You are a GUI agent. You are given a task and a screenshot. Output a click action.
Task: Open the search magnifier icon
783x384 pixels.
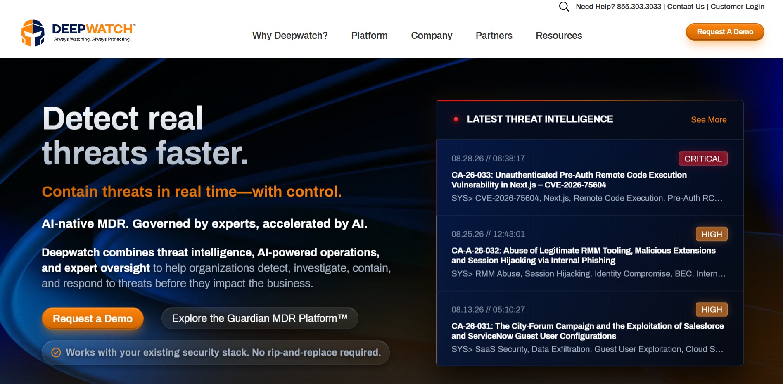point(564,7)
